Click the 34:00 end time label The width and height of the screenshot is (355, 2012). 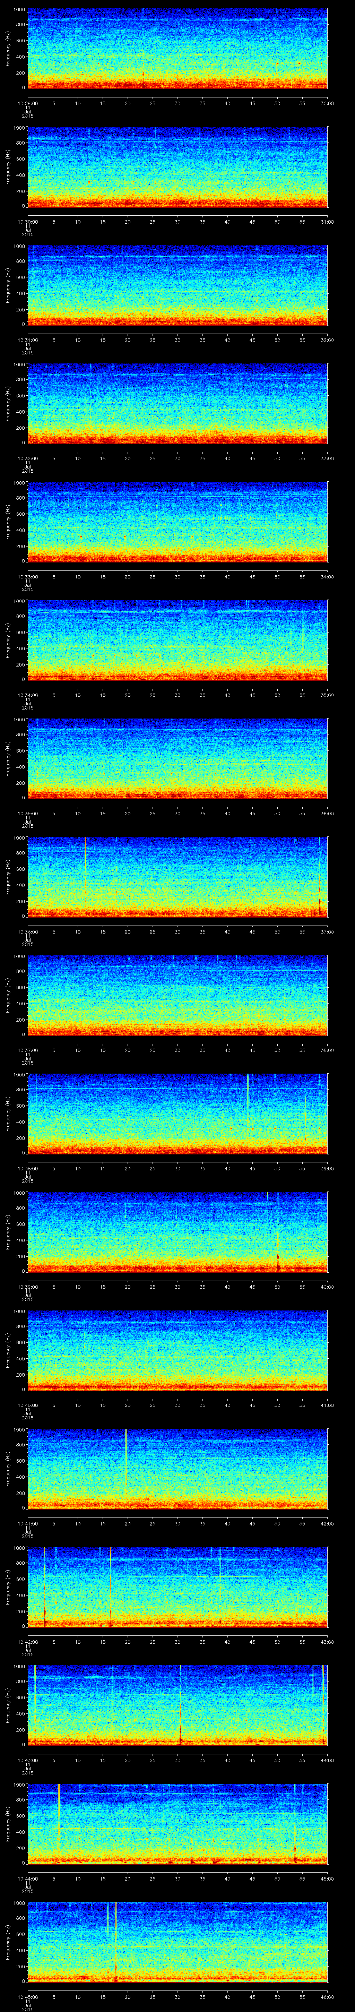click(327, 576)
